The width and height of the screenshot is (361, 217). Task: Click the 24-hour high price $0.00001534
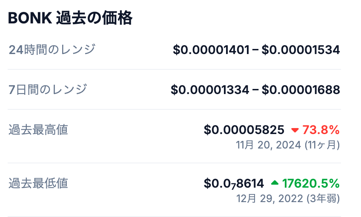point(301,50)
